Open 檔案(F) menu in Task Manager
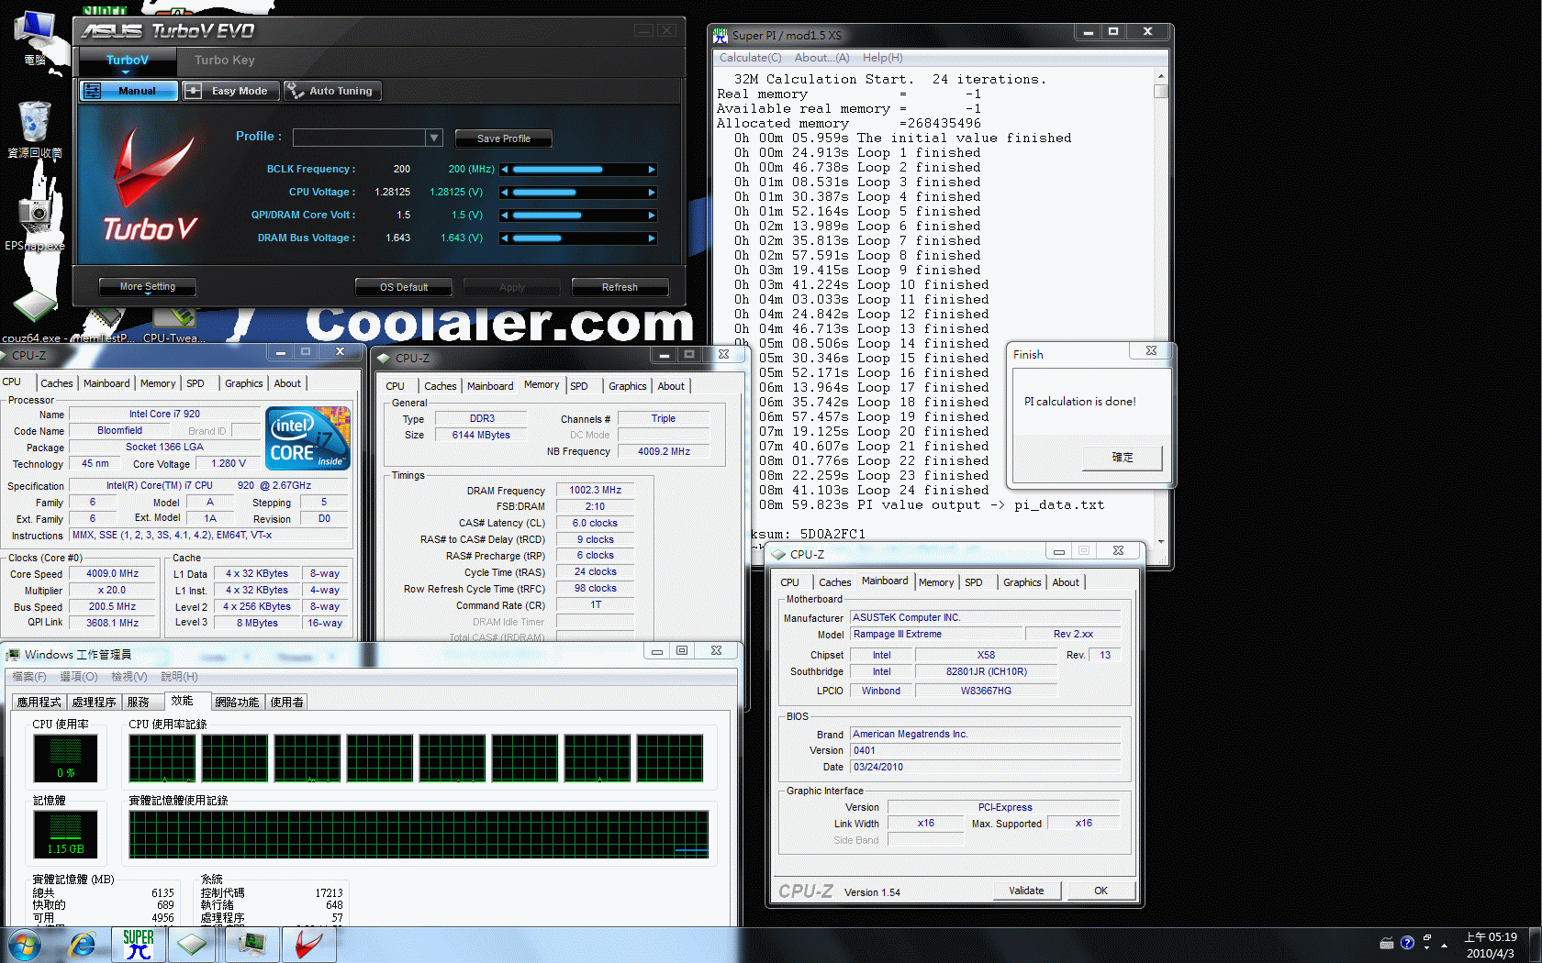The height and width of the screenshot is (963, 1542). (x=28, y=677)
